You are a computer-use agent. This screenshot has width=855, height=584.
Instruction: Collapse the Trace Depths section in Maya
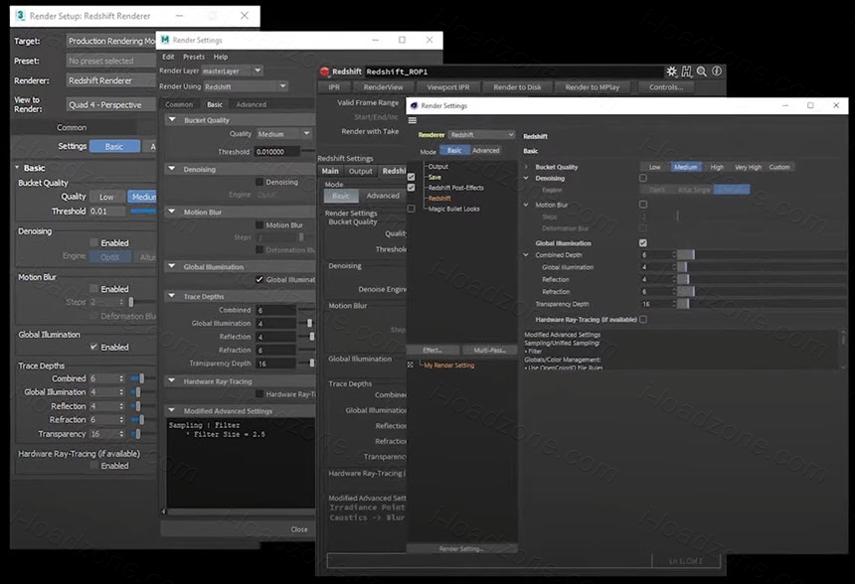pos(172,296)
